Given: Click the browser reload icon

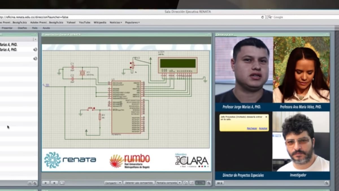Looking at the screenshot, I should click(x=262, y=17).
